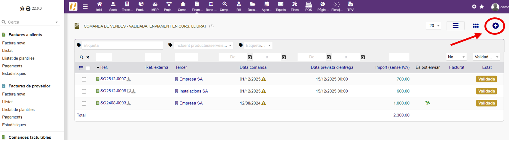Viewport: 509px width, 141px height.
Task: Clear filters with the x icon
Action: (x=88, y=57)
